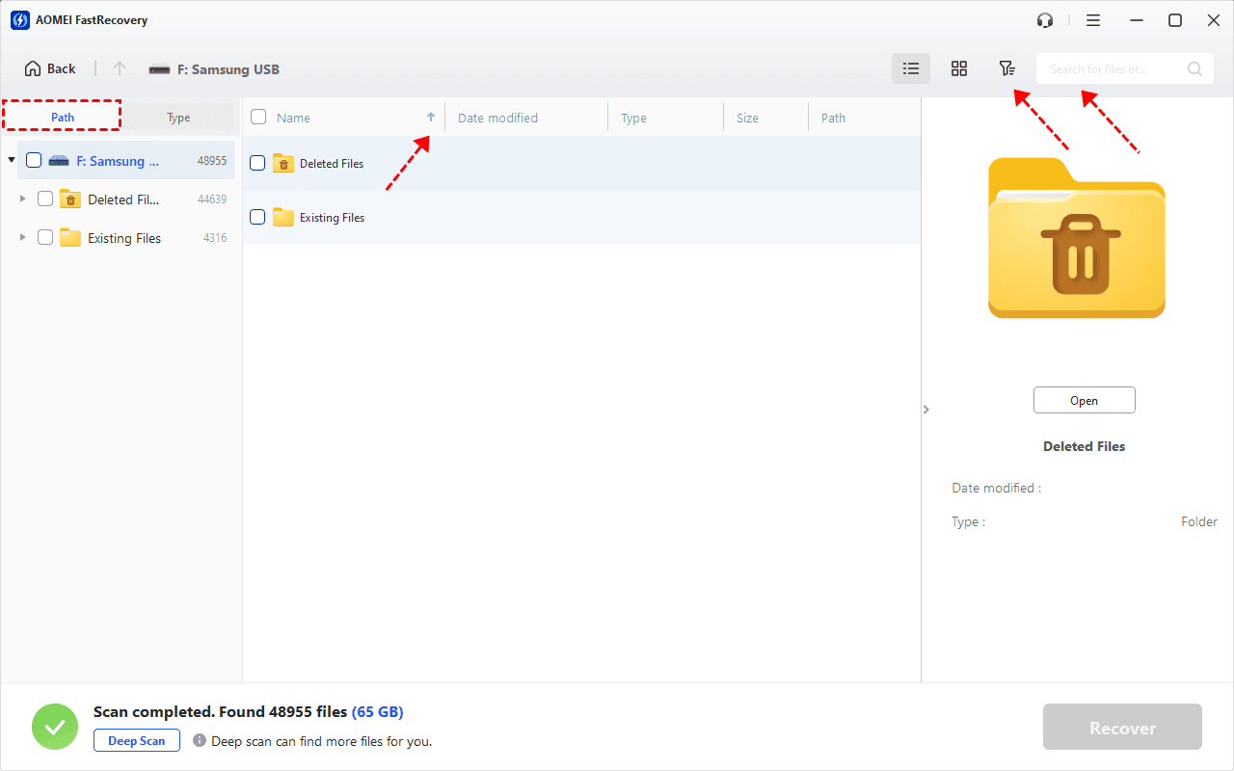Image resolution: width=1234 pixels, height=771 pixels.
Task: Open the support headset icon
Action: tap(1045, 20)
